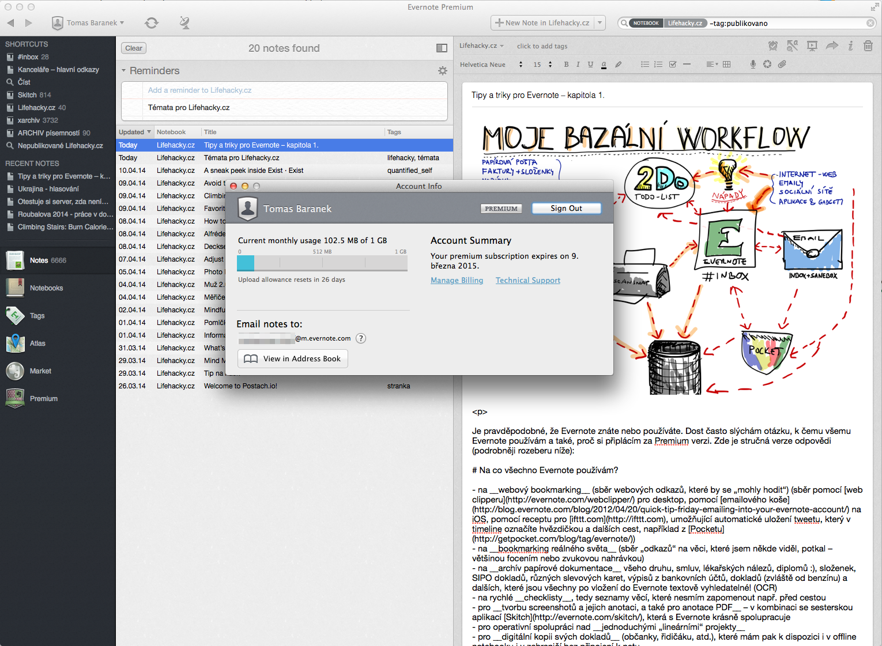Toggle underline formatting in the editor
The image size is (882, 646).
(x=590, y=64)
